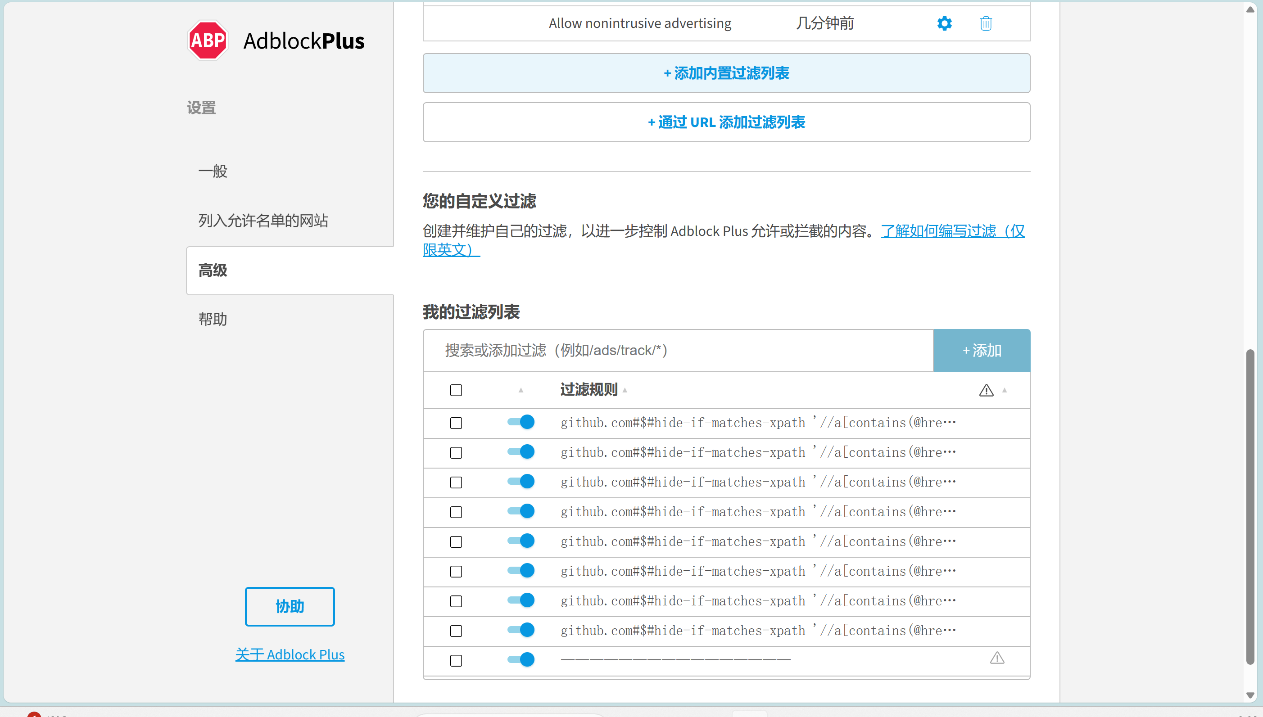Click the scrollbar up arrow
The width and height of the screenshot is (1263, 717).
pos(1251,9)
